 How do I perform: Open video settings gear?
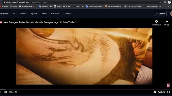click(155, 92)
